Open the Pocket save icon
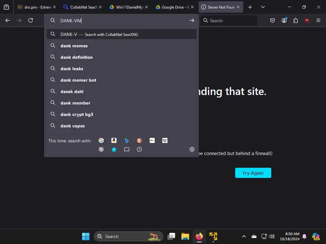This screenshot has height=244, width=326. point(273,20)
